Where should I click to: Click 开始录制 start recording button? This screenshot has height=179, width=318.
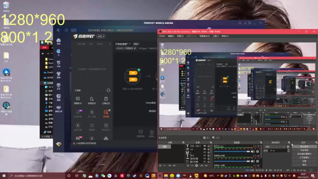304,150
